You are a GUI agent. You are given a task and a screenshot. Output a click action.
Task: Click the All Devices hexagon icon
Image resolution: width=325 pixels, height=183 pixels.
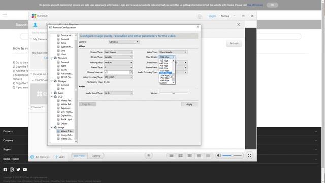[32, 157]
